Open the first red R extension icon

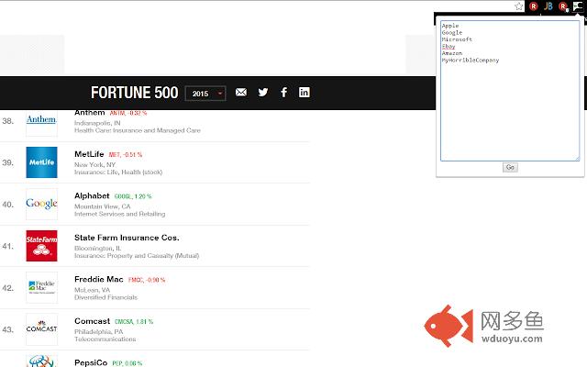(x=534, y=6)
